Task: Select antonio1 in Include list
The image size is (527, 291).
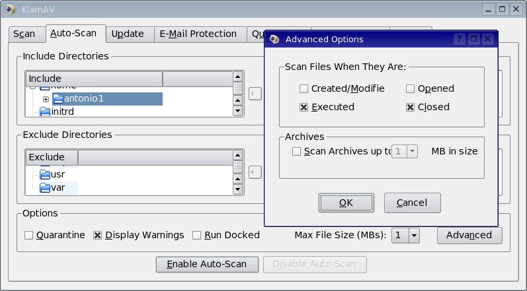Action: point(107,99)
